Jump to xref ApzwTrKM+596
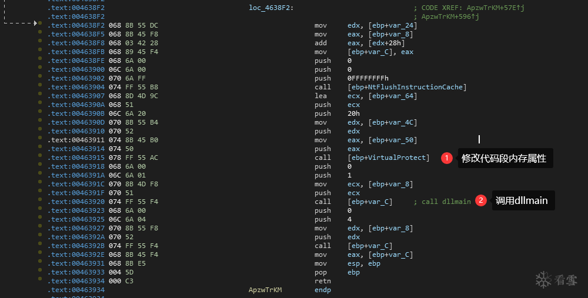 (x=449, y=16)
